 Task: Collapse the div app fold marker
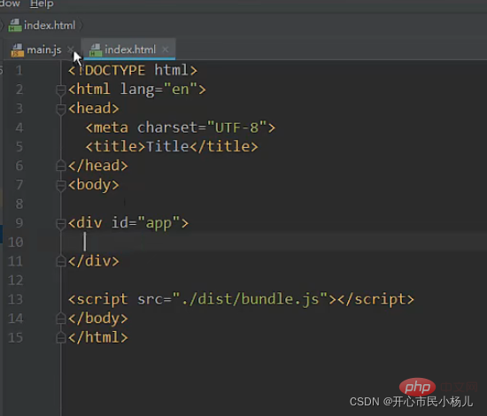click(60, 224)
